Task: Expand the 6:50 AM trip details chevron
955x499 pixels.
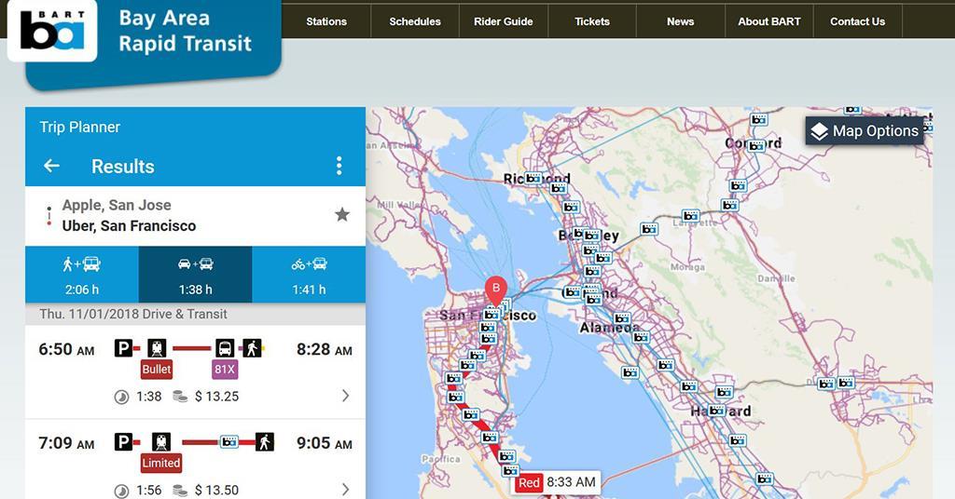Action: click(x=345, y=396)
